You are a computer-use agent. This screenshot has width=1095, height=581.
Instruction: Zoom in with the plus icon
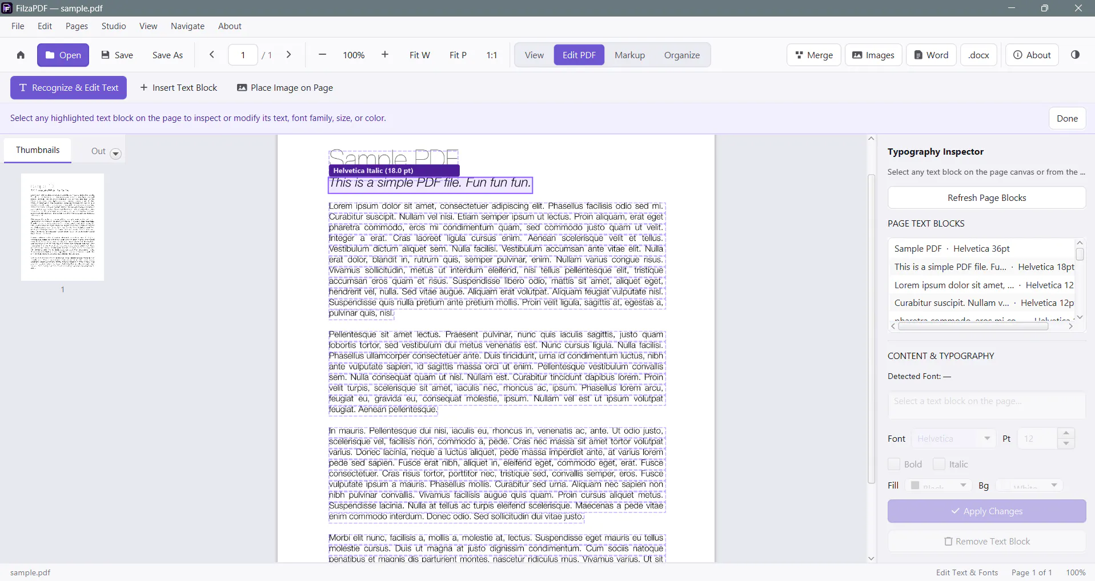[x=385, y=55]
